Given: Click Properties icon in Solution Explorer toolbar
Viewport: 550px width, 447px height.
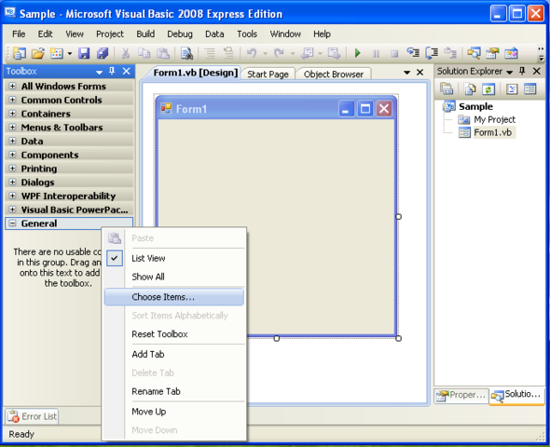Looking at the screenshot, I should tap(447, 89).
